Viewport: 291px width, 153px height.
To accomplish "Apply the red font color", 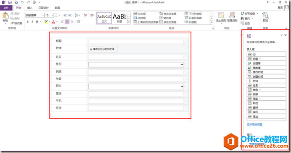I will 53,22.
